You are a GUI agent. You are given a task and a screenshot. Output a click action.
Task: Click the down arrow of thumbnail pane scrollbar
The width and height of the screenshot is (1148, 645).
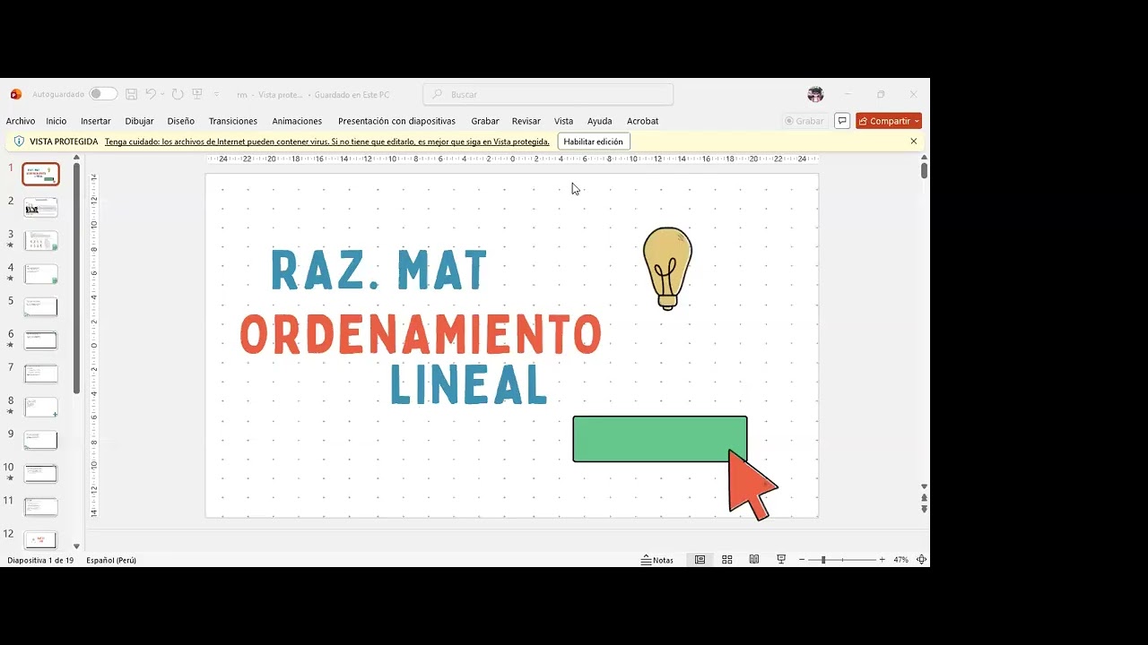click(76, 546)
